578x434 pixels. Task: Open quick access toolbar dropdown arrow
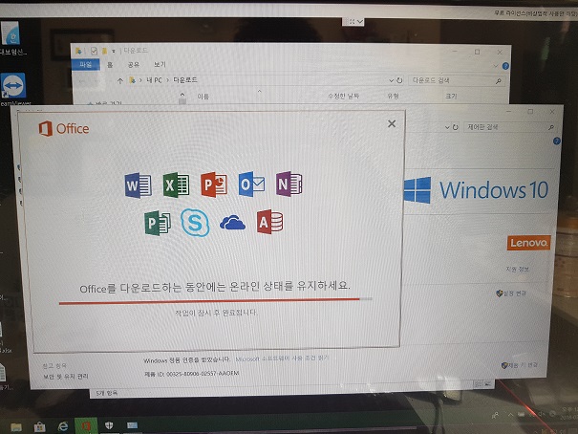pos(114,51)
